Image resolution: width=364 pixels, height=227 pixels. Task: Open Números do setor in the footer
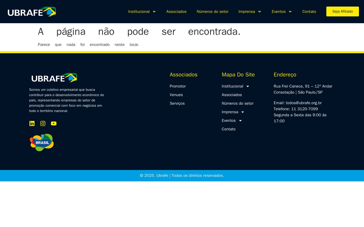click(x=238, y=103)
